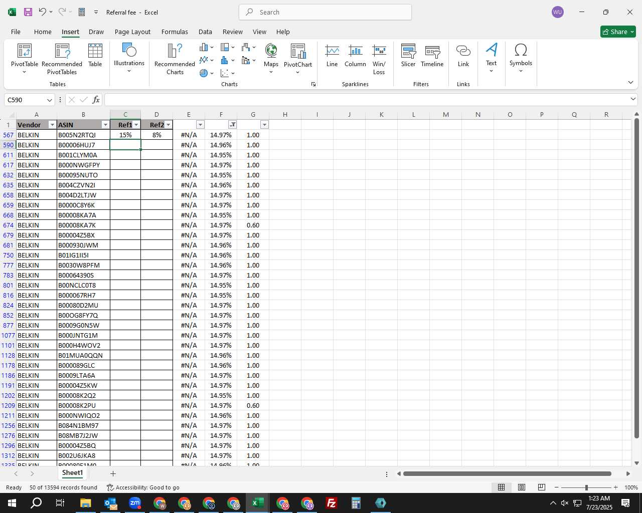Click the Undo arrow icon
Viewport: 642px width, 513px height.
tap(43, 12)
